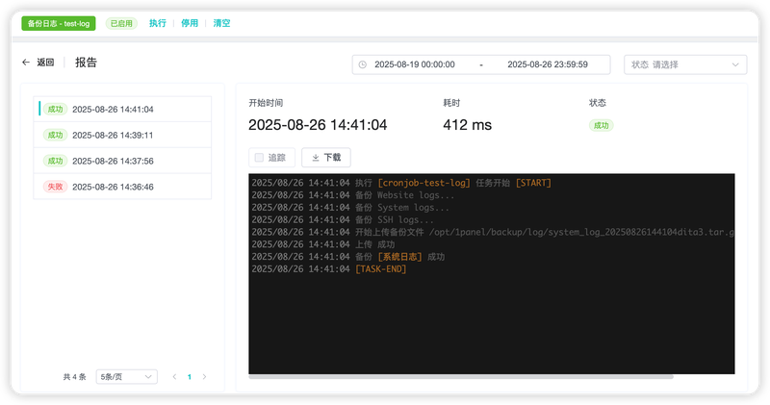This screenshot has width=770, height=405.
Task: Open the 5条/页 page size dropdown
Action: point(127,377)
